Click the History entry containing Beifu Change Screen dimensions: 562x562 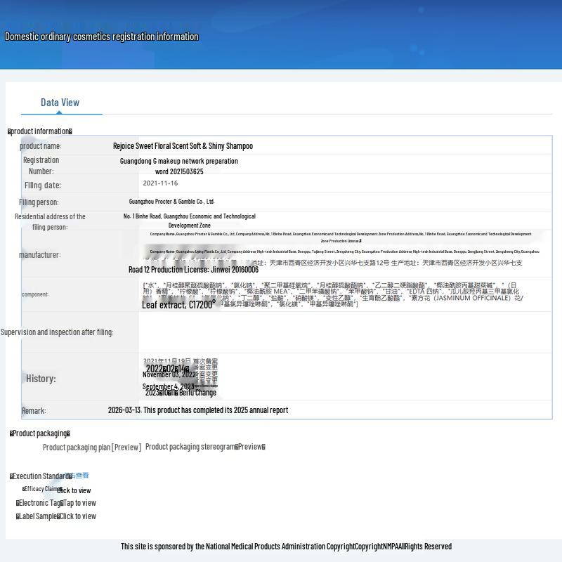coord(181,393)
